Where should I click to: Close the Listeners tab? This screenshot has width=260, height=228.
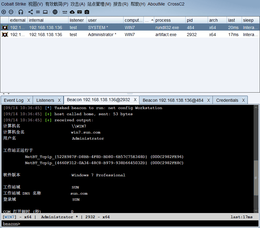(x=59, y=100)
